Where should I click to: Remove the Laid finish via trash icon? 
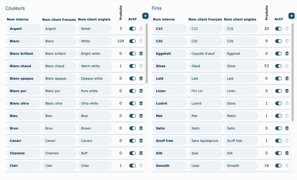(x=287, y=78)
